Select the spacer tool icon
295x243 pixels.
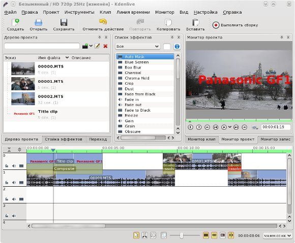point(153,235)
